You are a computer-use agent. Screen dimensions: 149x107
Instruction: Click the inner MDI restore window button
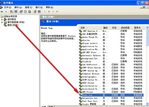[x=144, y=7]
